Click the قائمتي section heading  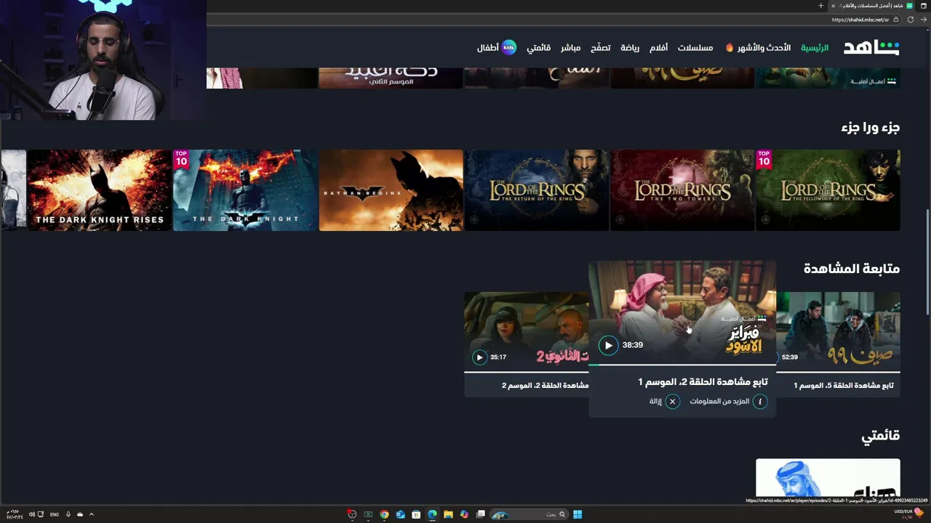pos(881,436)
